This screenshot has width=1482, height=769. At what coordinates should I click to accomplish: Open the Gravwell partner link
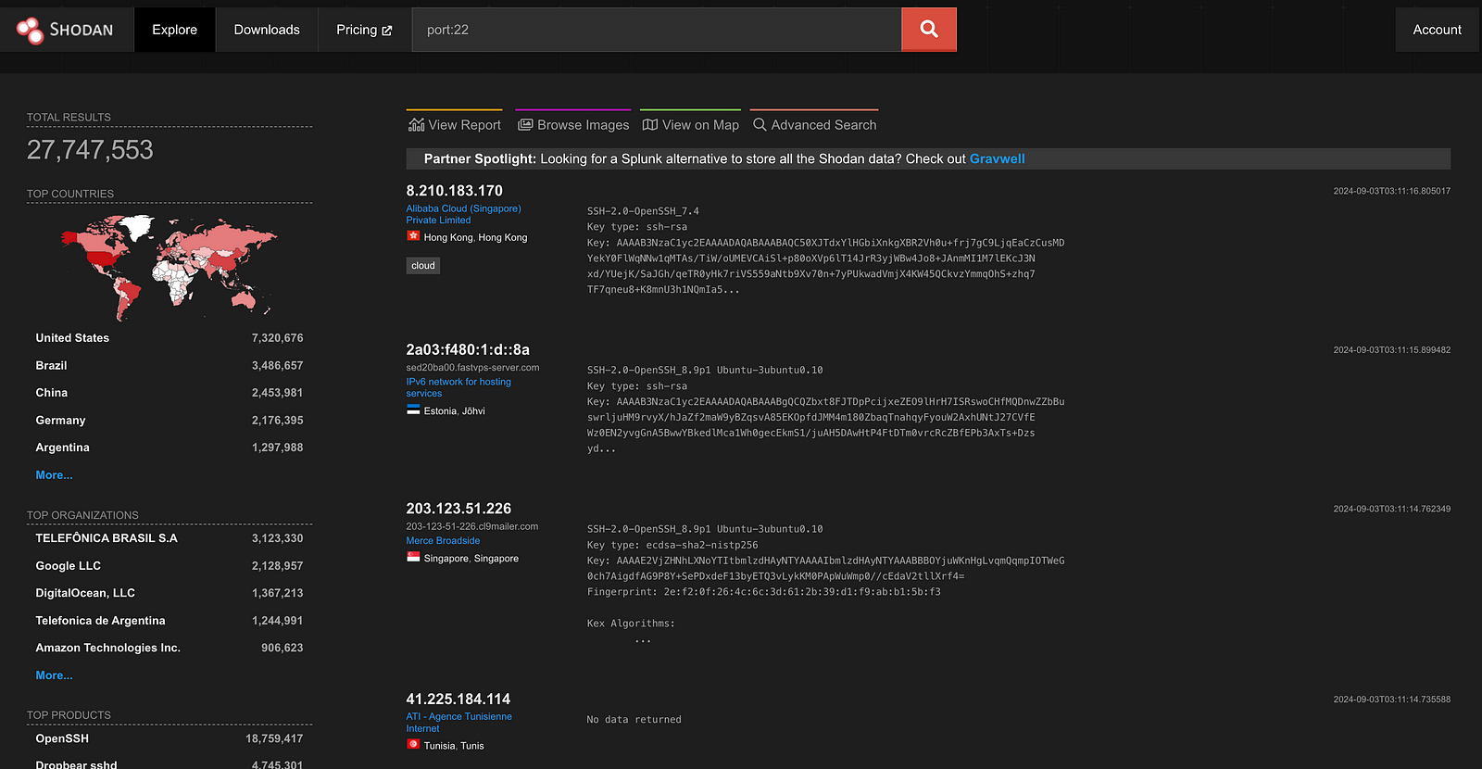coord(997,159)
